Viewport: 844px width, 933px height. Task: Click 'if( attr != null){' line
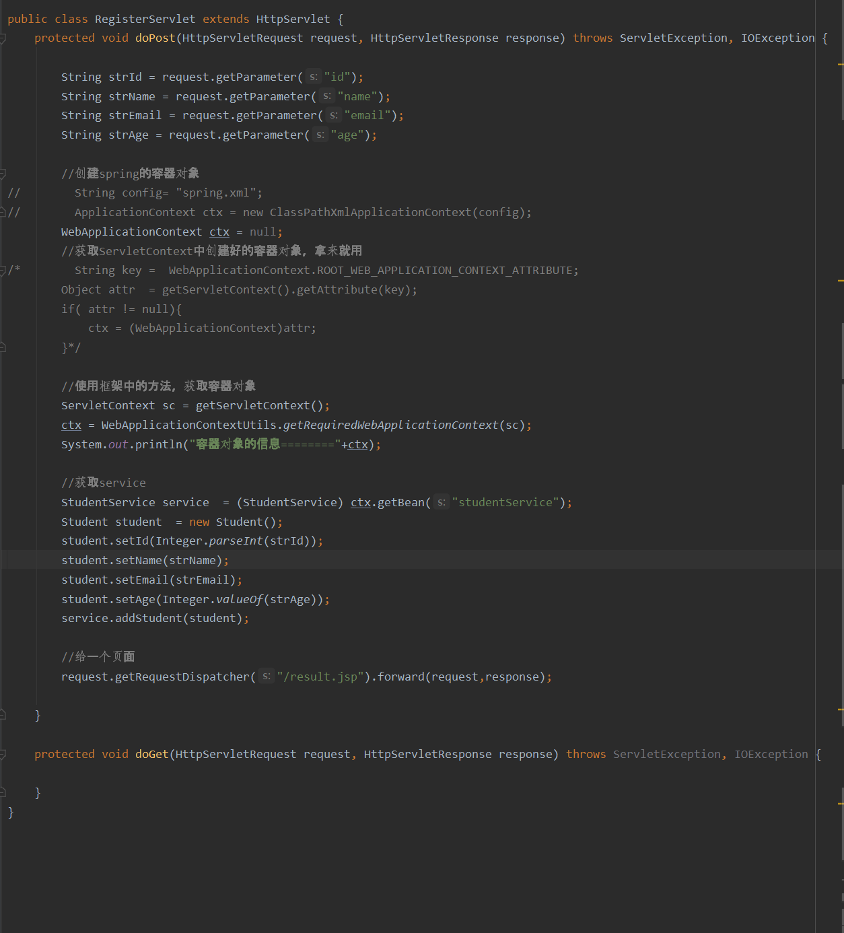click(x=122, y=310)
